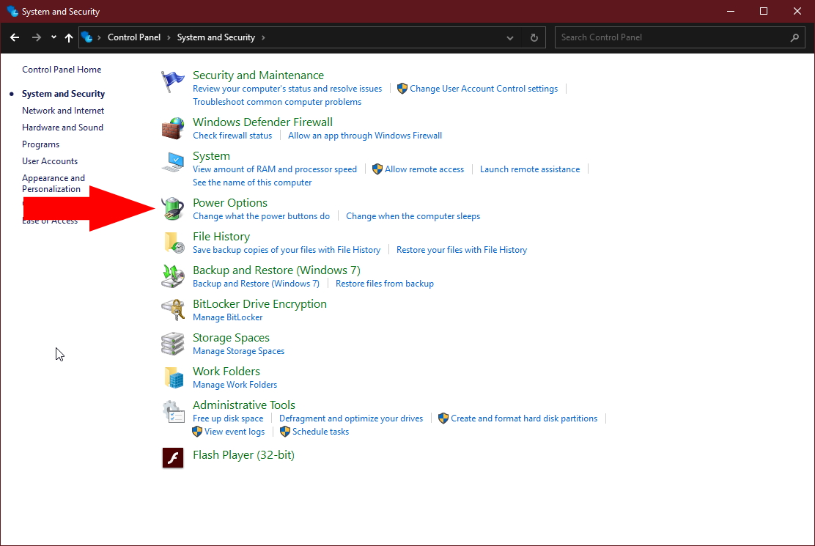The image size is (815, 546).
Task: Click Save backup copies with File History
Action: tap(287, 250)
